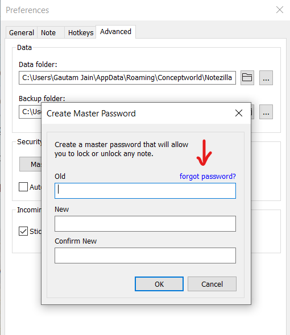The width and height of the screenshot is (290, 335).
Task: Focus the Old password field
Action: [146, 191]
